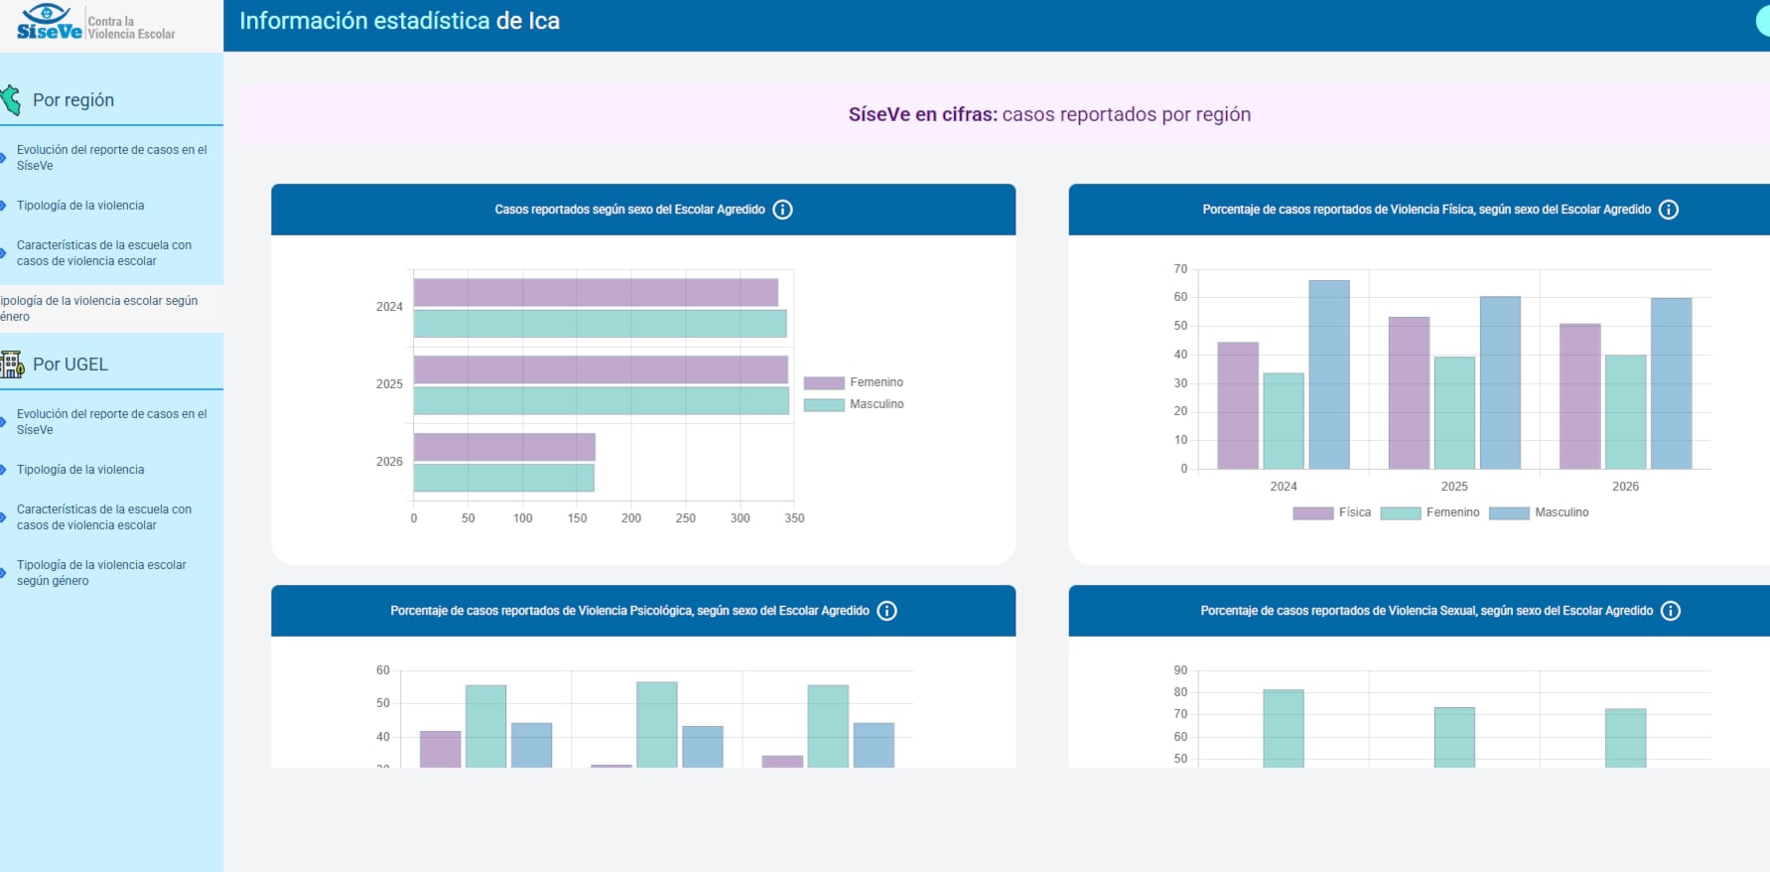This screenshot has height=872, width=1770.
Task: Open info icon for Violencia Psicológica chart
Action: point(886,611)
